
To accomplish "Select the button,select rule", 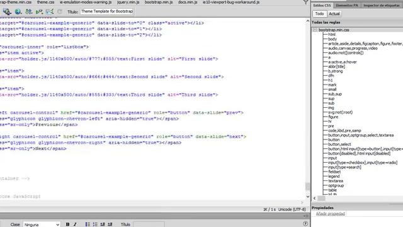I will [339, 144].
